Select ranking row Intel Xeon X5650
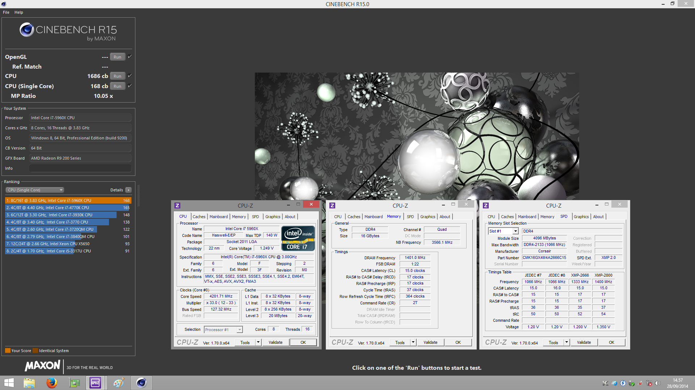695x390 pixels. (68, 244)
